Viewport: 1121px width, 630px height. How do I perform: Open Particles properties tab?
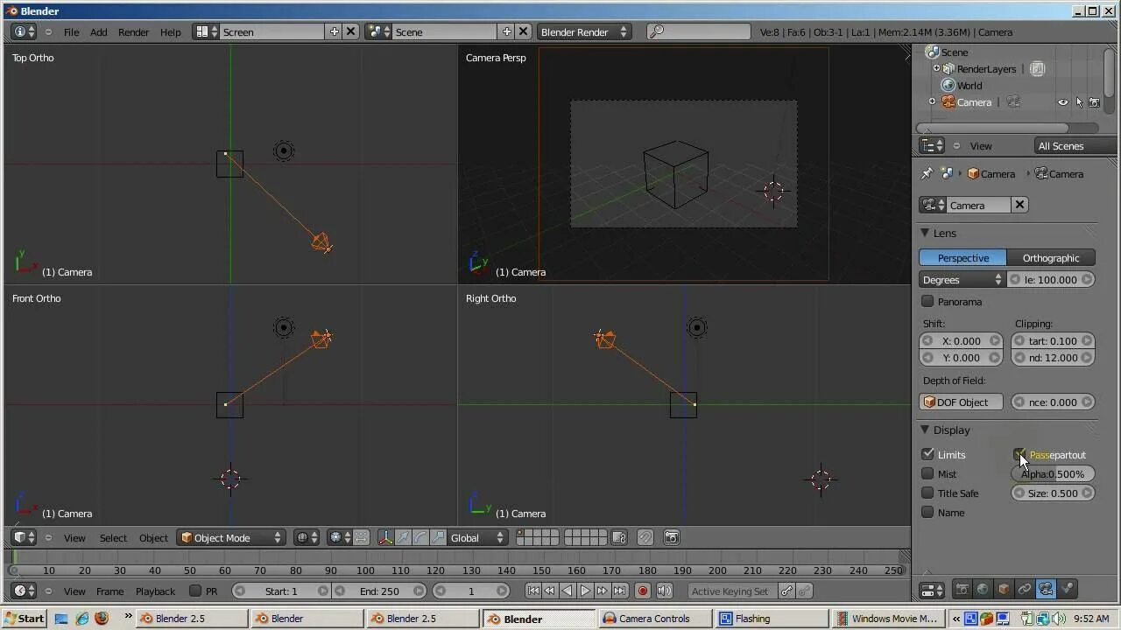click(1067, 589)
